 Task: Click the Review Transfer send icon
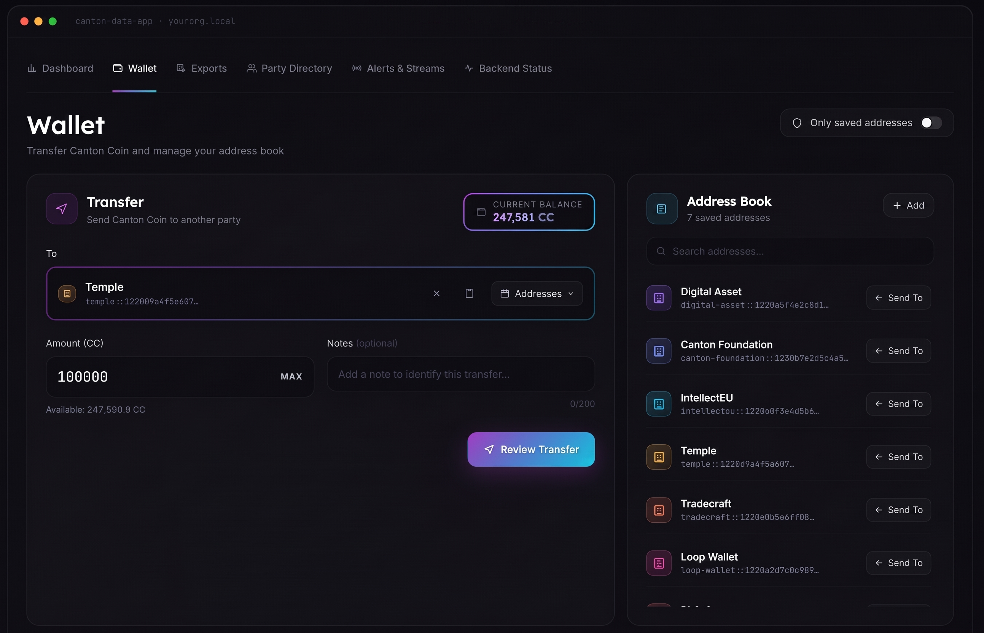click(489, 449)
